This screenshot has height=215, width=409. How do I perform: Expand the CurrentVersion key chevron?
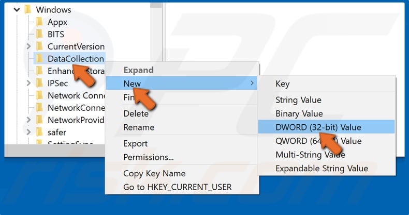point(28,46)
